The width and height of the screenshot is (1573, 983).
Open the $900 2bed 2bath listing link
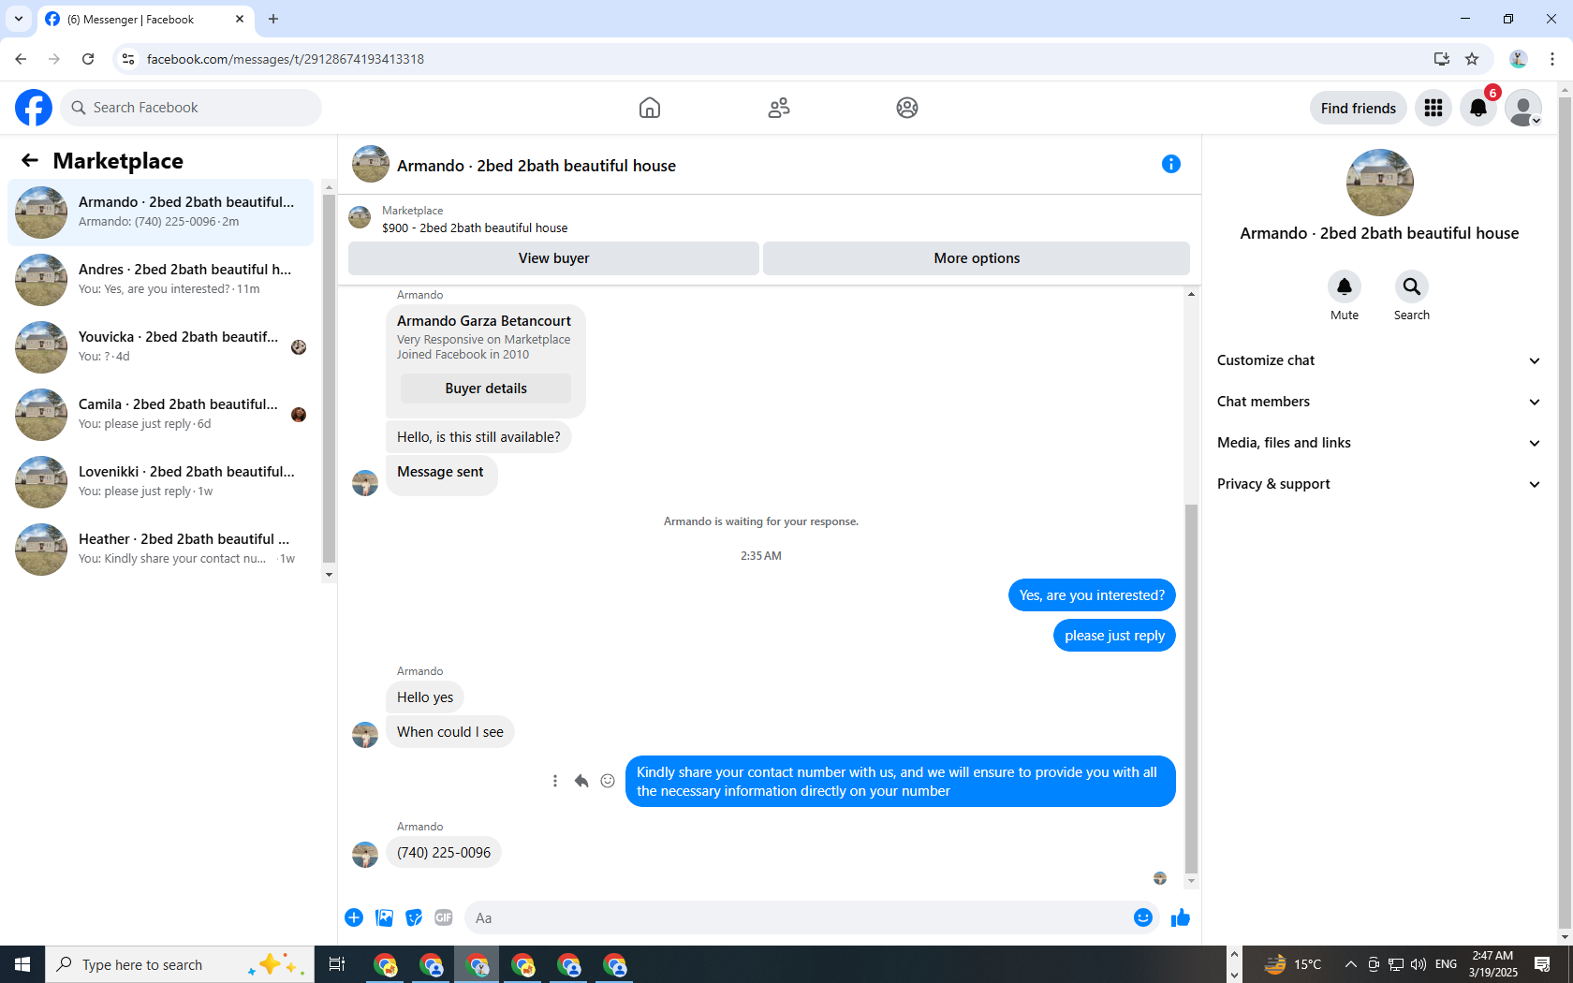tap(475, 227)
